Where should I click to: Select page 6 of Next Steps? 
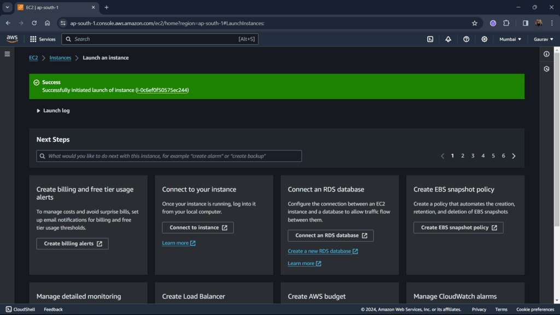(504, 156)
